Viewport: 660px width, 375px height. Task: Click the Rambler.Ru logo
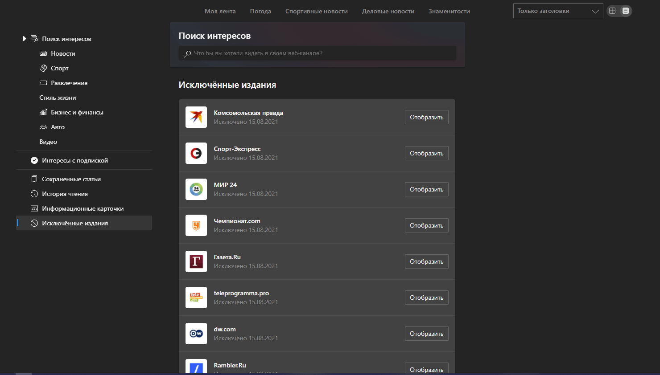(x=196, y=366)
